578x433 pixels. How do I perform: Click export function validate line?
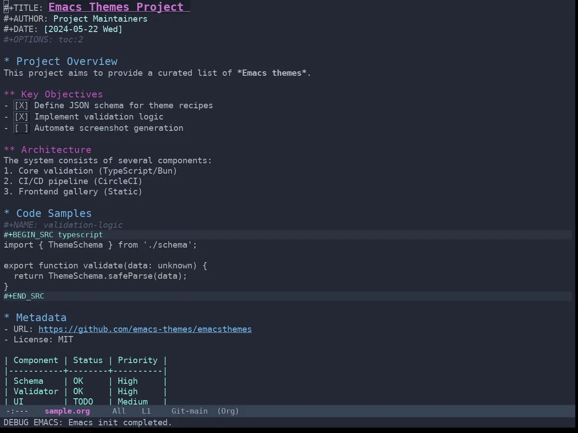105,266
